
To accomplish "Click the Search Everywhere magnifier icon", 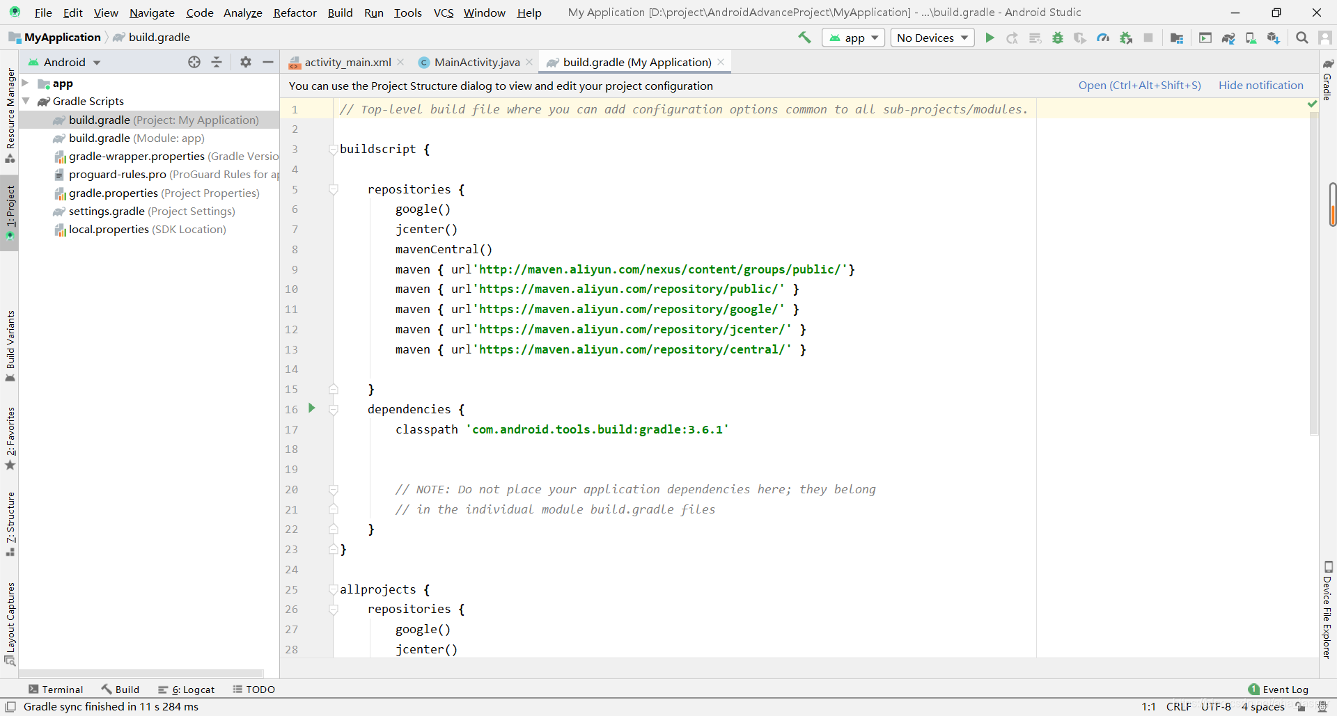I will [x=1301, y=38].
